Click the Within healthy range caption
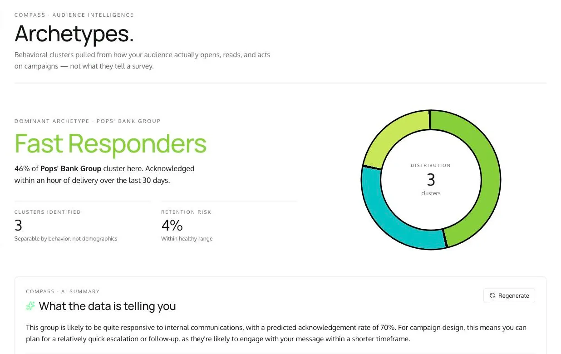Screen dimensions: 561x354 (x=187, y=239)
